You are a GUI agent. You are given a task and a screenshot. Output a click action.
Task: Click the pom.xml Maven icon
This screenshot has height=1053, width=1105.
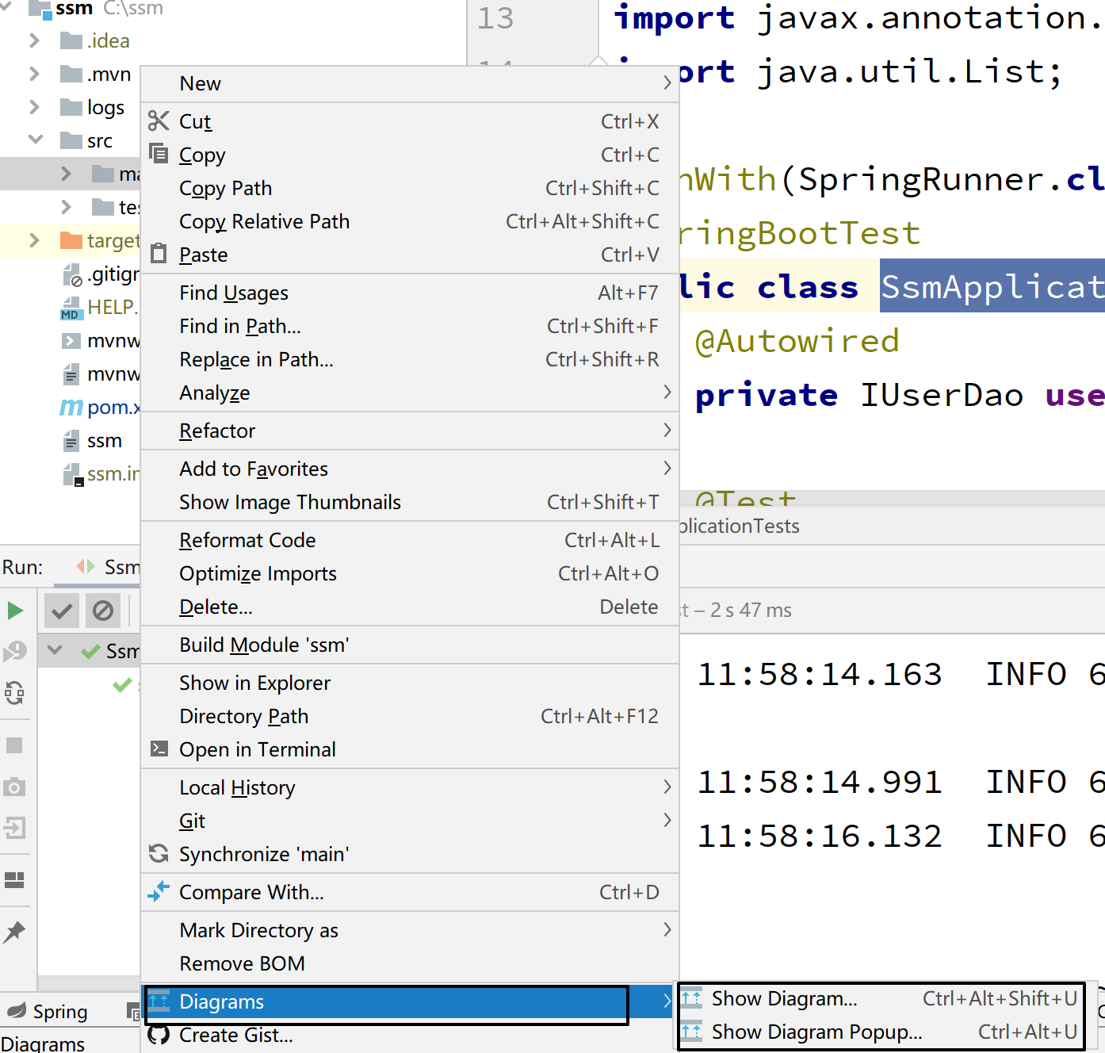coord(71,407)
